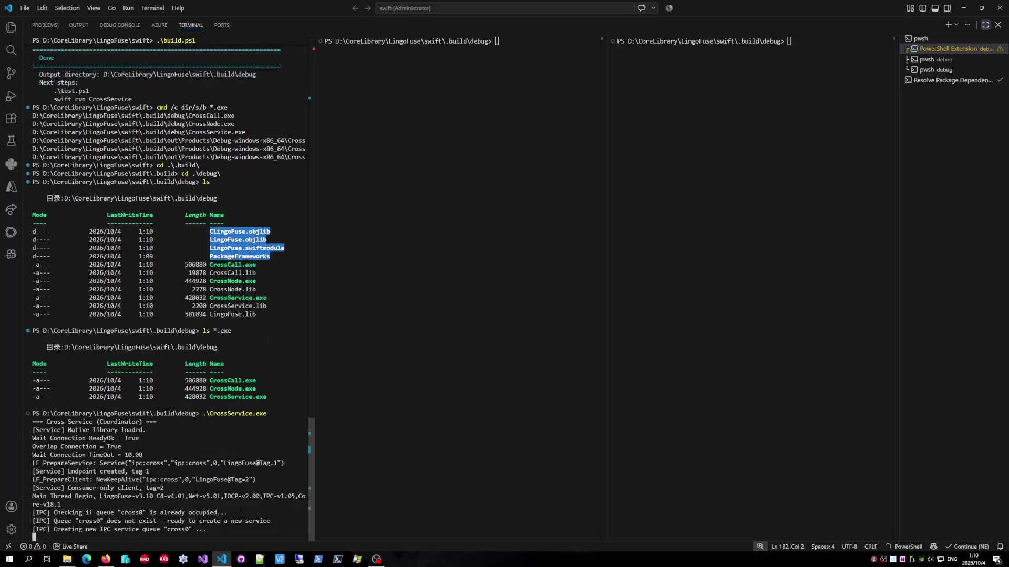Viewport: 1009px width, 567px height.
Task: Toggle the bottom panel visibility
Action: (935, 8)
